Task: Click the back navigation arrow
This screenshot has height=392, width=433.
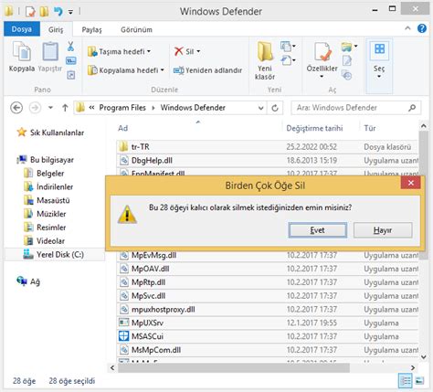Action: pos(16,108)
